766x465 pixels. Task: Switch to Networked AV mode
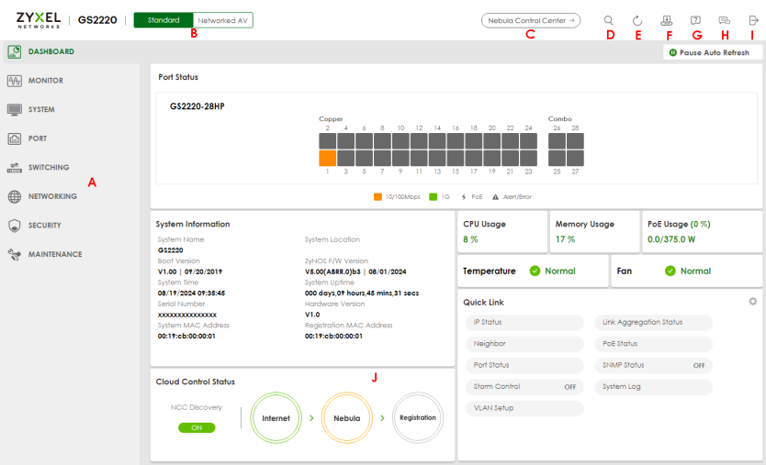coord(223,20)
